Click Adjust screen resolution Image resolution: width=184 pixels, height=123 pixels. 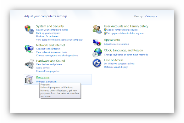pyautogui.click(x=116, y=44)
